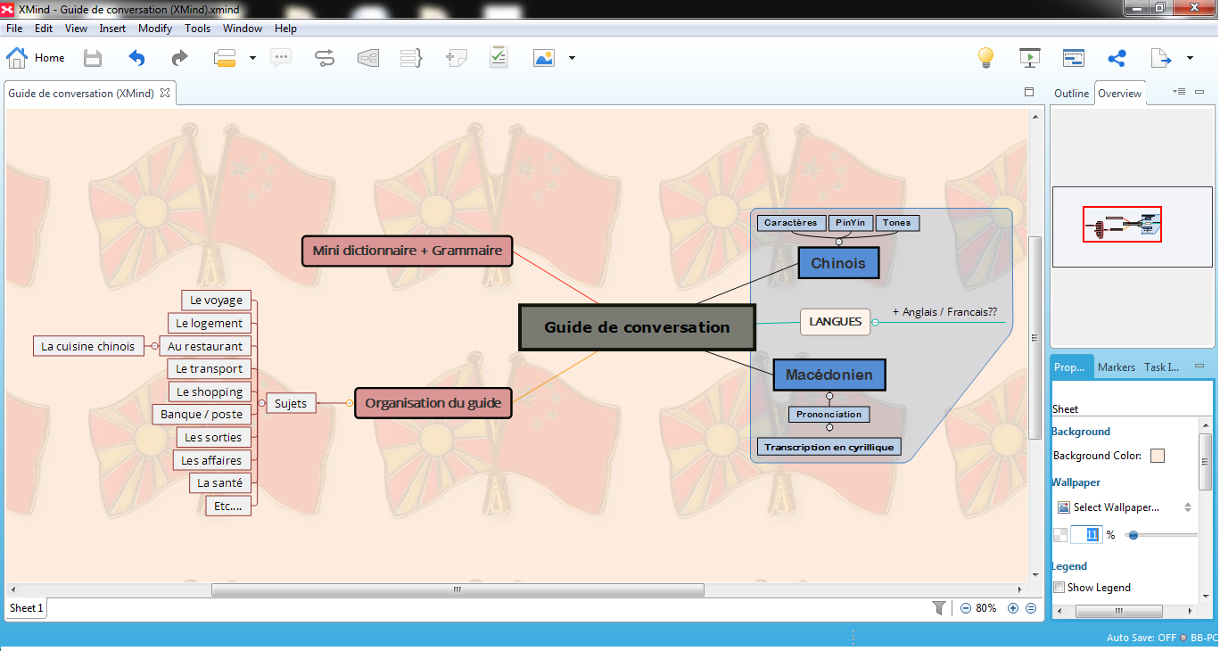
Task: Save the mind map with the Save icon
Action: 92,57
